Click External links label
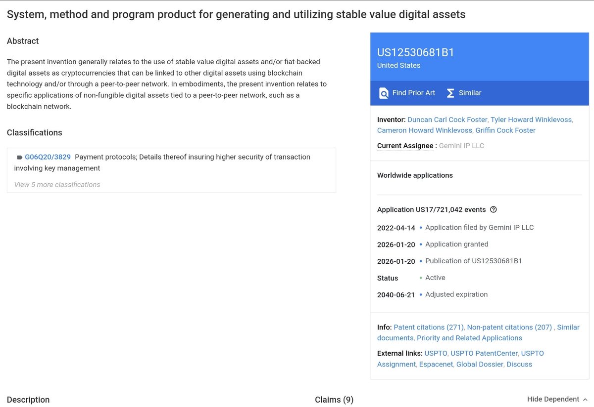 pyautogui.click(x=399, y=353)
